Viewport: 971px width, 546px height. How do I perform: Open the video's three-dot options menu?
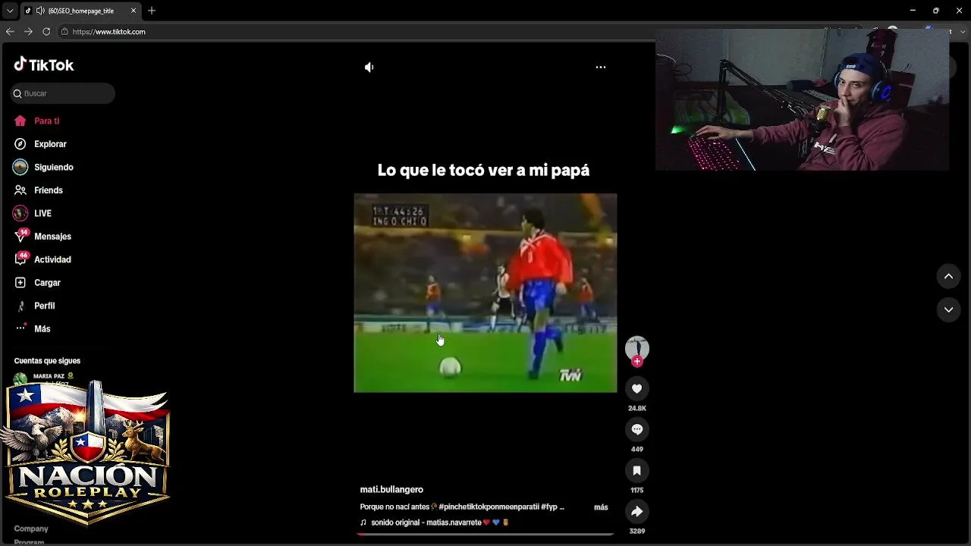[601, 67]
